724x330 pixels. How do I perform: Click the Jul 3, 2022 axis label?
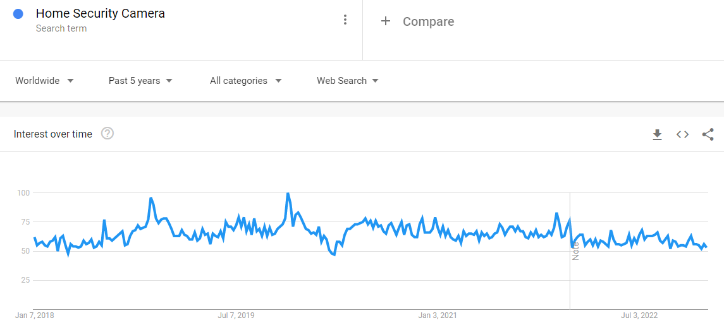point(639,315)
